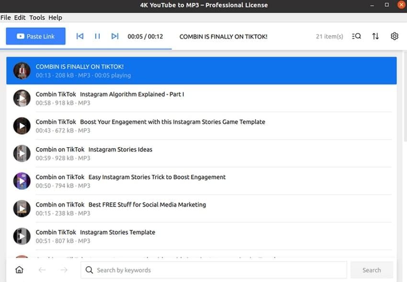407x282 pixels.
Task: Pause the current playback
Action: [97, 36]
